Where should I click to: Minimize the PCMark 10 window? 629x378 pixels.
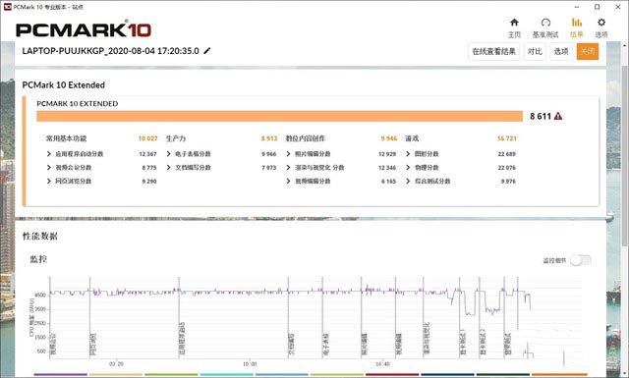pos(577,7)
